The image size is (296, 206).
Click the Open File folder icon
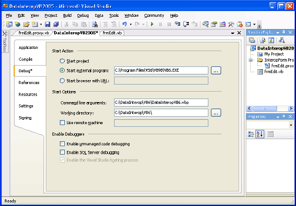[26, 24]
